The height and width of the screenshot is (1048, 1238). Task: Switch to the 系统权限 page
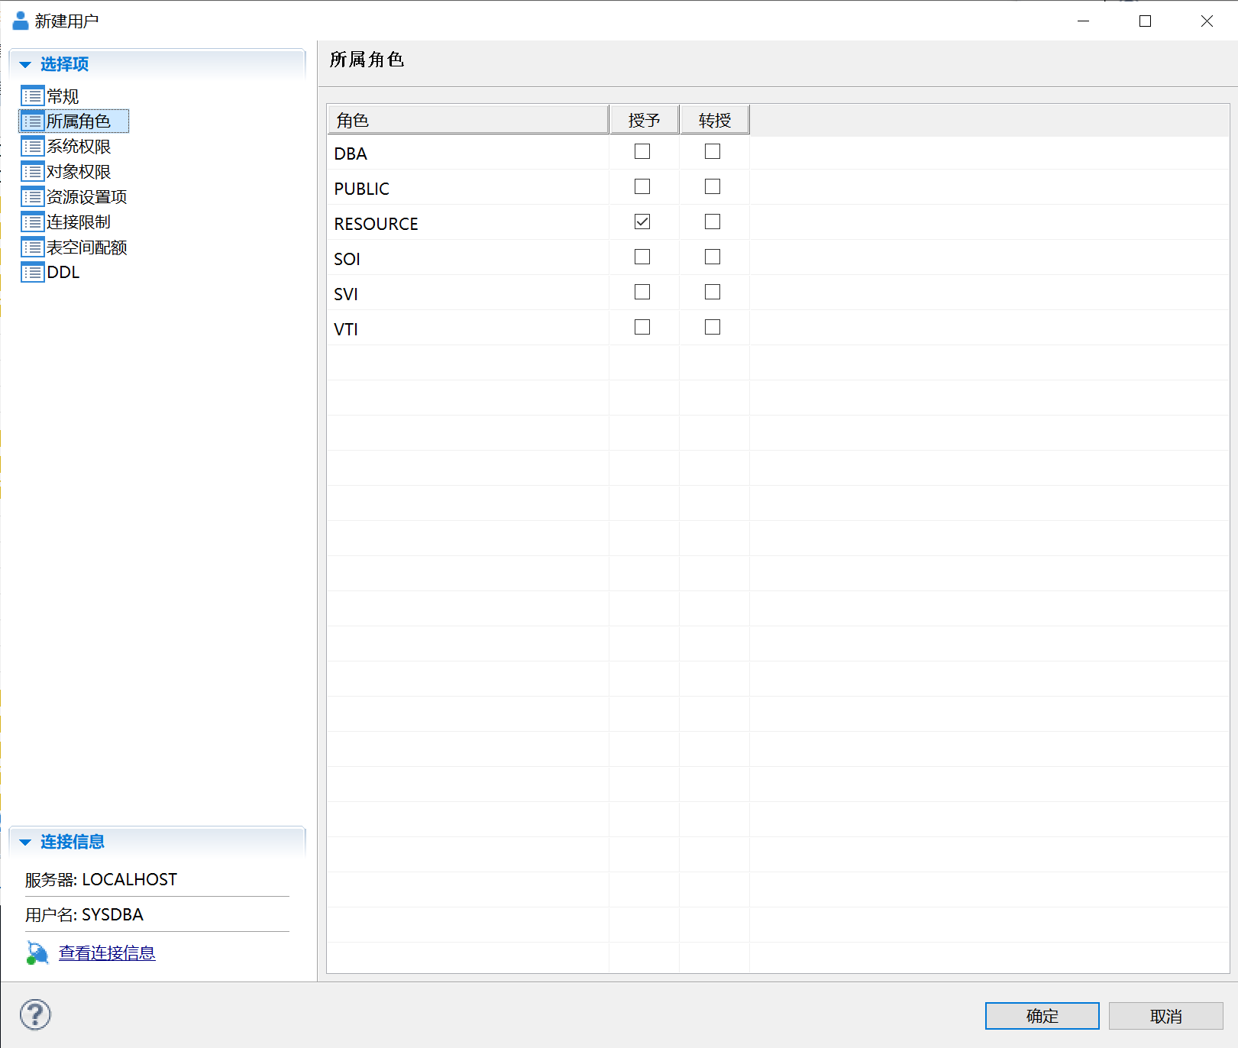click(79, 147)
